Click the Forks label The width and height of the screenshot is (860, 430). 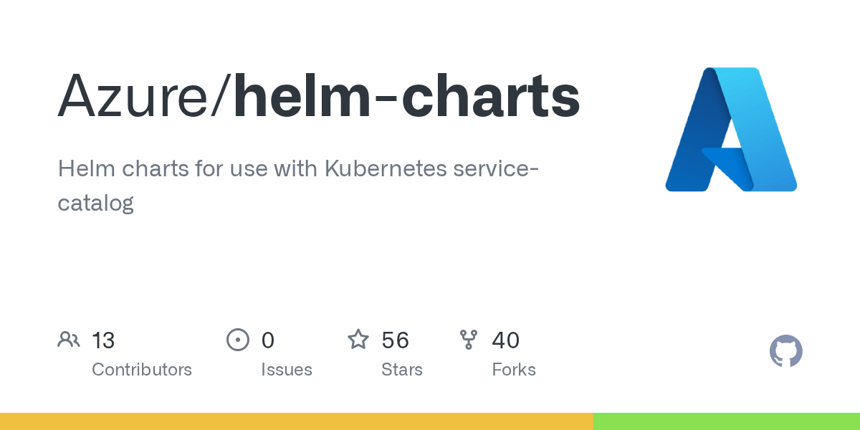coord(514,370)
